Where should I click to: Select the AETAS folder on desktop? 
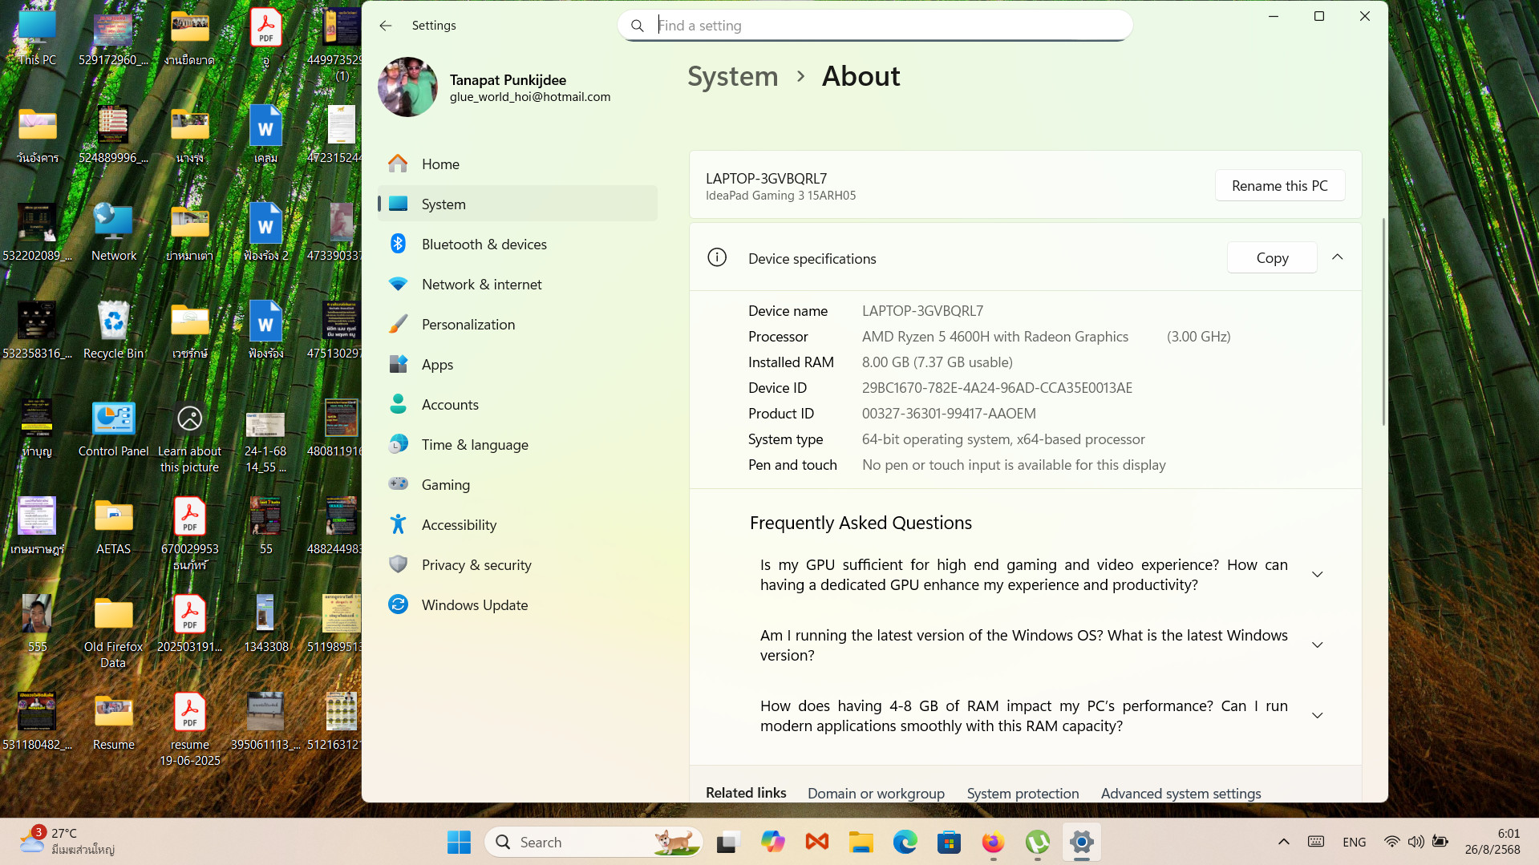pyautogui.click(x=113, y=526)
